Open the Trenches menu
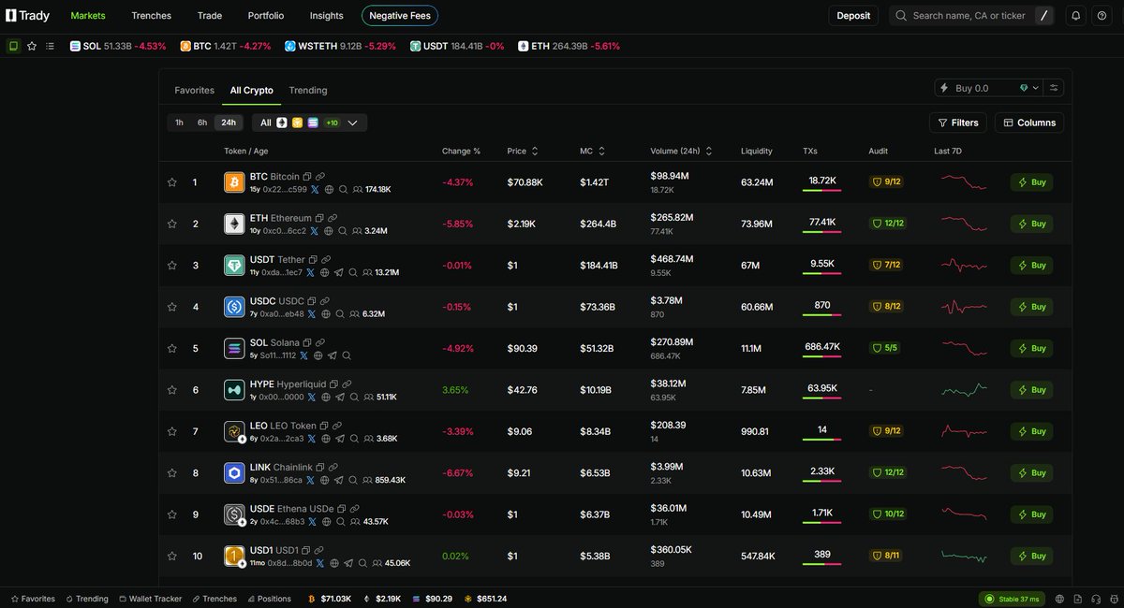 pos(152,16)
